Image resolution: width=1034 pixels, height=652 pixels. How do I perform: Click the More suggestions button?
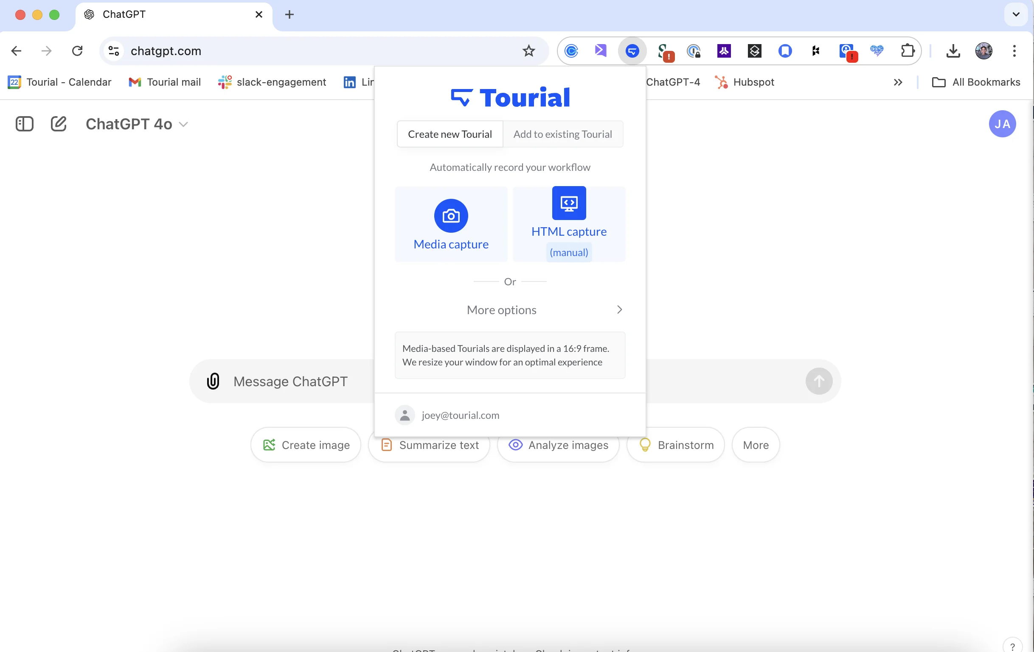coord(756,445)
